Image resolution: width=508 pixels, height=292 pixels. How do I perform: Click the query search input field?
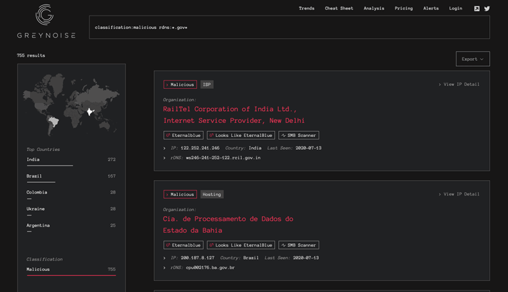pyautogui.click(x=289, y=27)
